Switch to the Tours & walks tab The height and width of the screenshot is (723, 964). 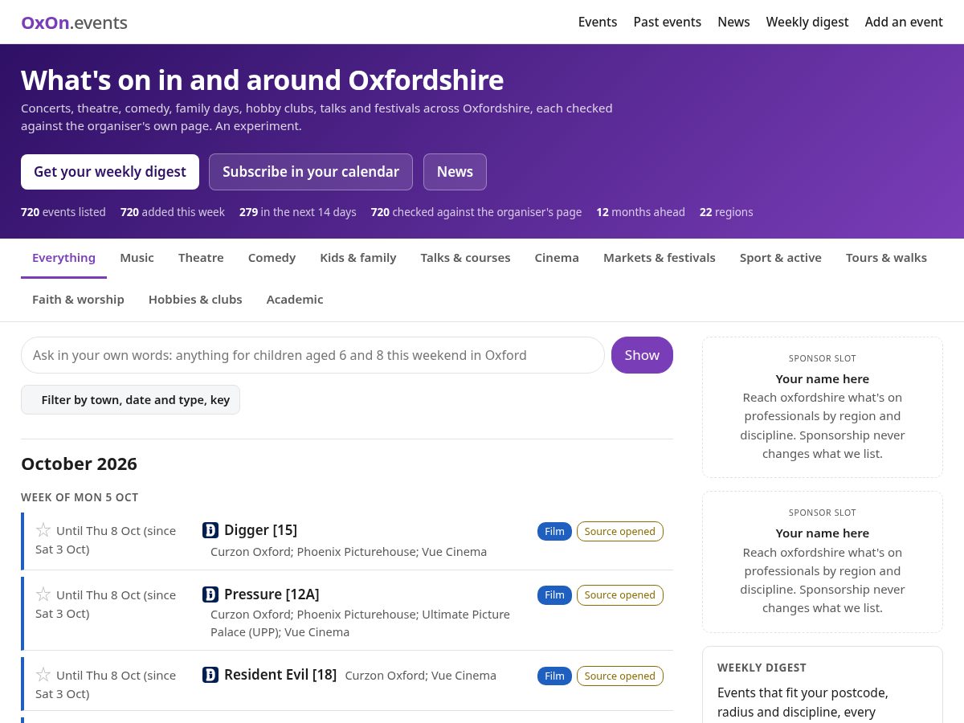pos(886,258)
